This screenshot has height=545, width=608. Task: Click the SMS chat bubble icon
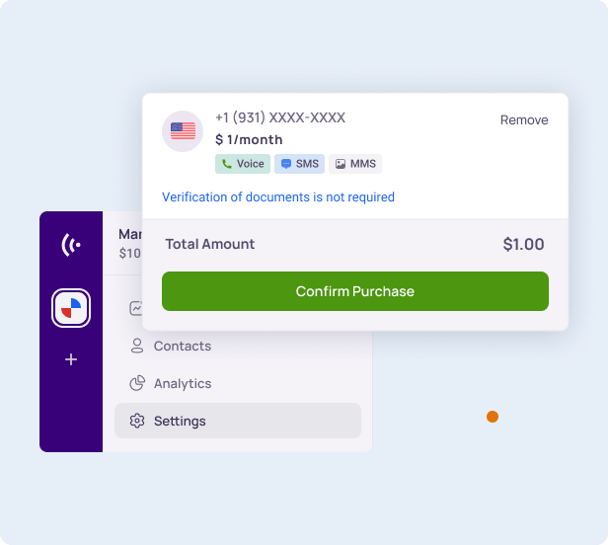coord(286,164)
